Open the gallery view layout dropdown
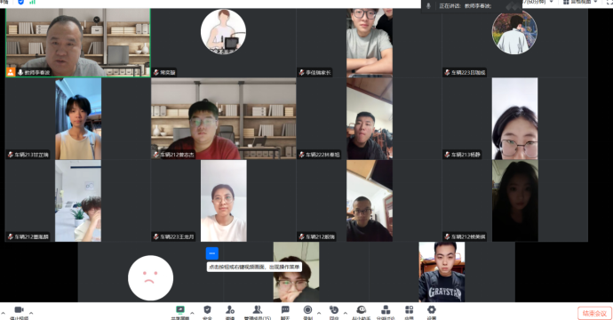The height and width of the screenshot is (320, 613). click(x=580, y=2)
